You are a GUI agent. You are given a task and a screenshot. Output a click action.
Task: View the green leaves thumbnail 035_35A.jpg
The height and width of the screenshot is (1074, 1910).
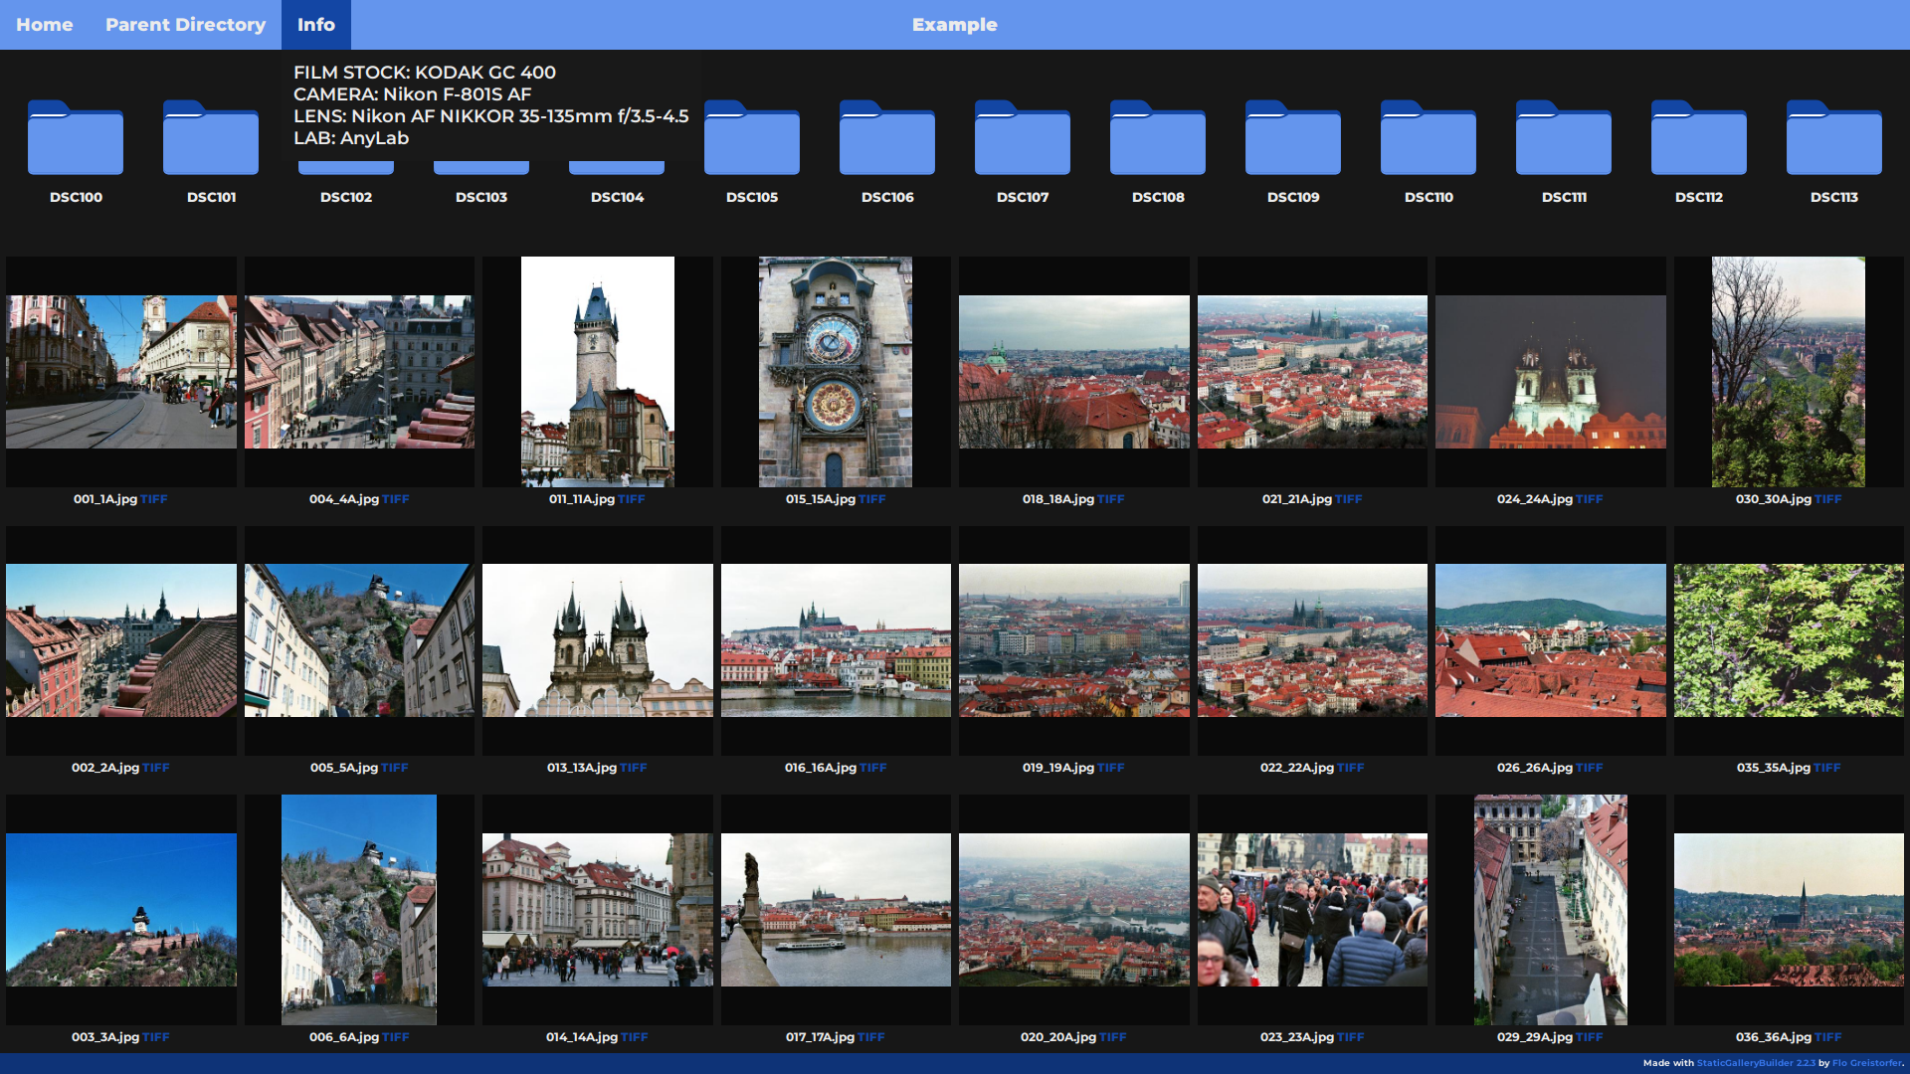[1789, 640]
